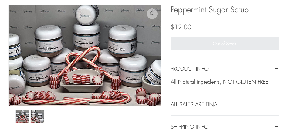Open the SHIPPING INFO section heading
The height and width of the screenshot is (130, 288).
pyautogui.click(x=190, y=127)
